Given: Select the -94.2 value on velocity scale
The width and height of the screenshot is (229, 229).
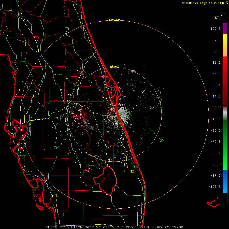Looking at the screenshot, I should click(x=216, y=176).
